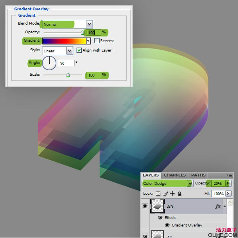
Task: Click the Fill field showing 100%
Action: 219,194
